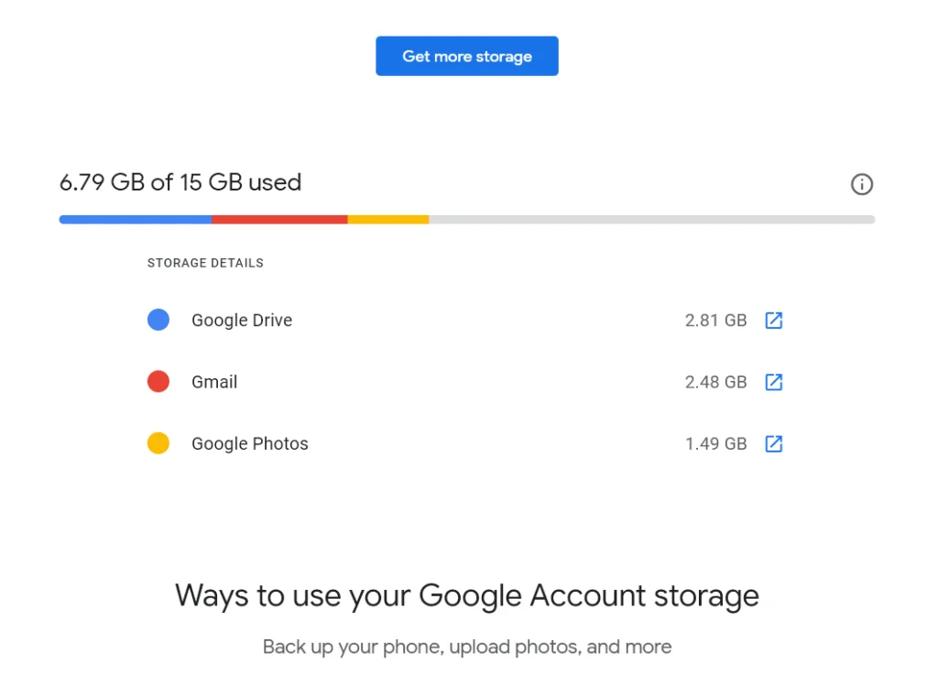Click red segment of storage bar

279,220
